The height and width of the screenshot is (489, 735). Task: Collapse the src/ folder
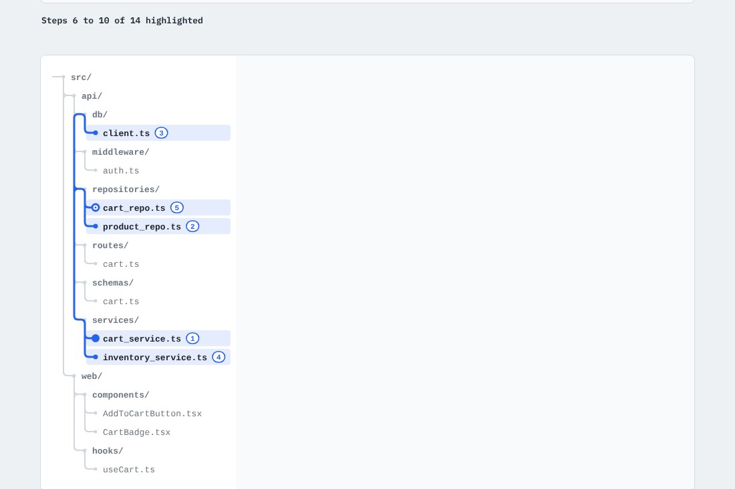81,77
